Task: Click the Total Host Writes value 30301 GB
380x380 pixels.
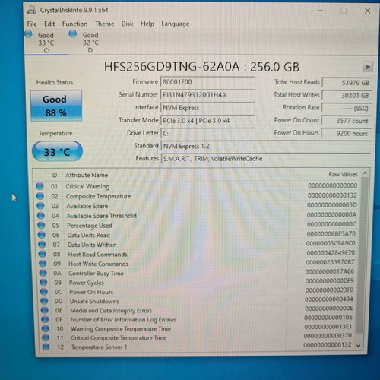Action: pos(347,96)
